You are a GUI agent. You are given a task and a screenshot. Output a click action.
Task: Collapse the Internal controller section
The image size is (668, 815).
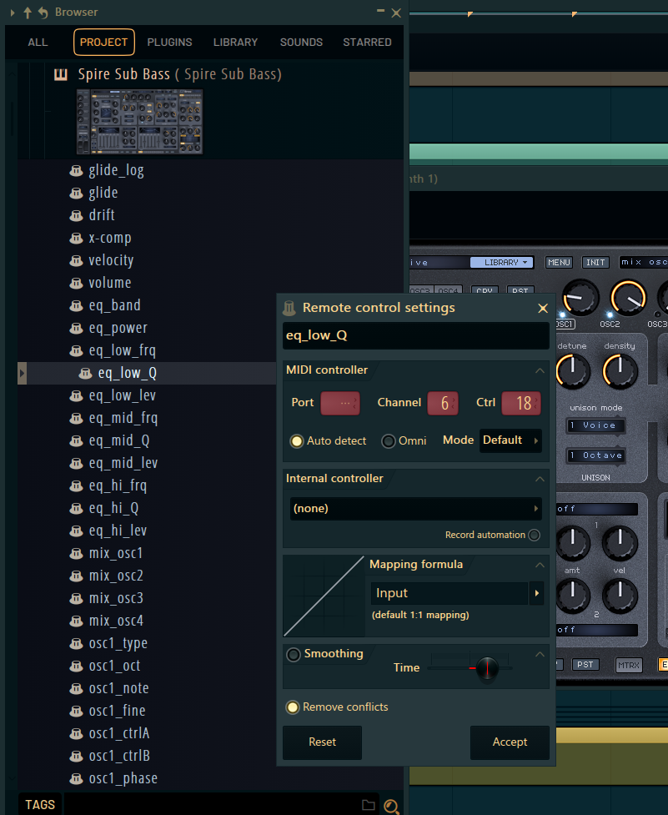[540, 479]
